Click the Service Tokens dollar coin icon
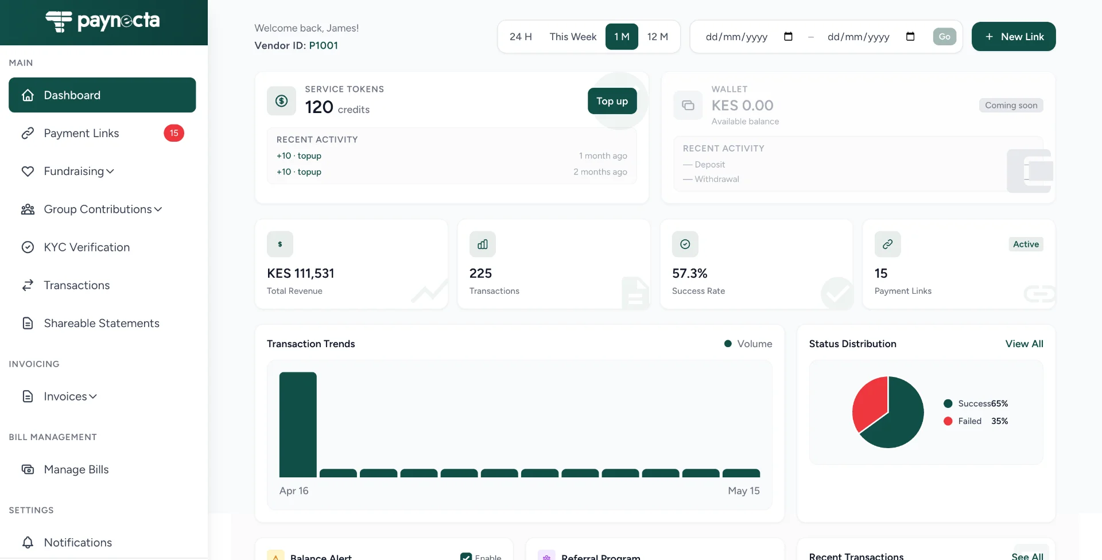The height and width of the screenshot is (560, 1102). (281, 101)
